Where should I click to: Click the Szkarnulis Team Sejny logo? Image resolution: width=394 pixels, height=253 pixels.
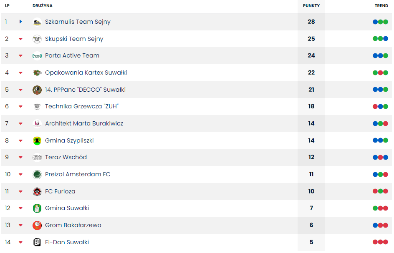coord(37,22)
